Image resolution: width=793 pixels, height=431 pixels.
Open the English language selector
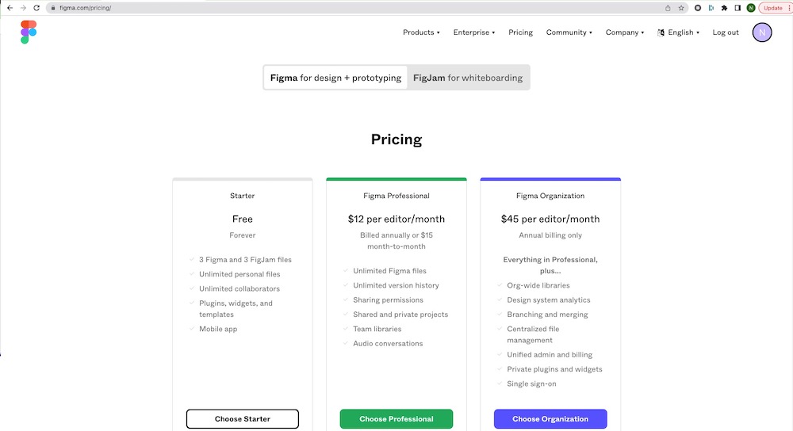tap(678, 32)
